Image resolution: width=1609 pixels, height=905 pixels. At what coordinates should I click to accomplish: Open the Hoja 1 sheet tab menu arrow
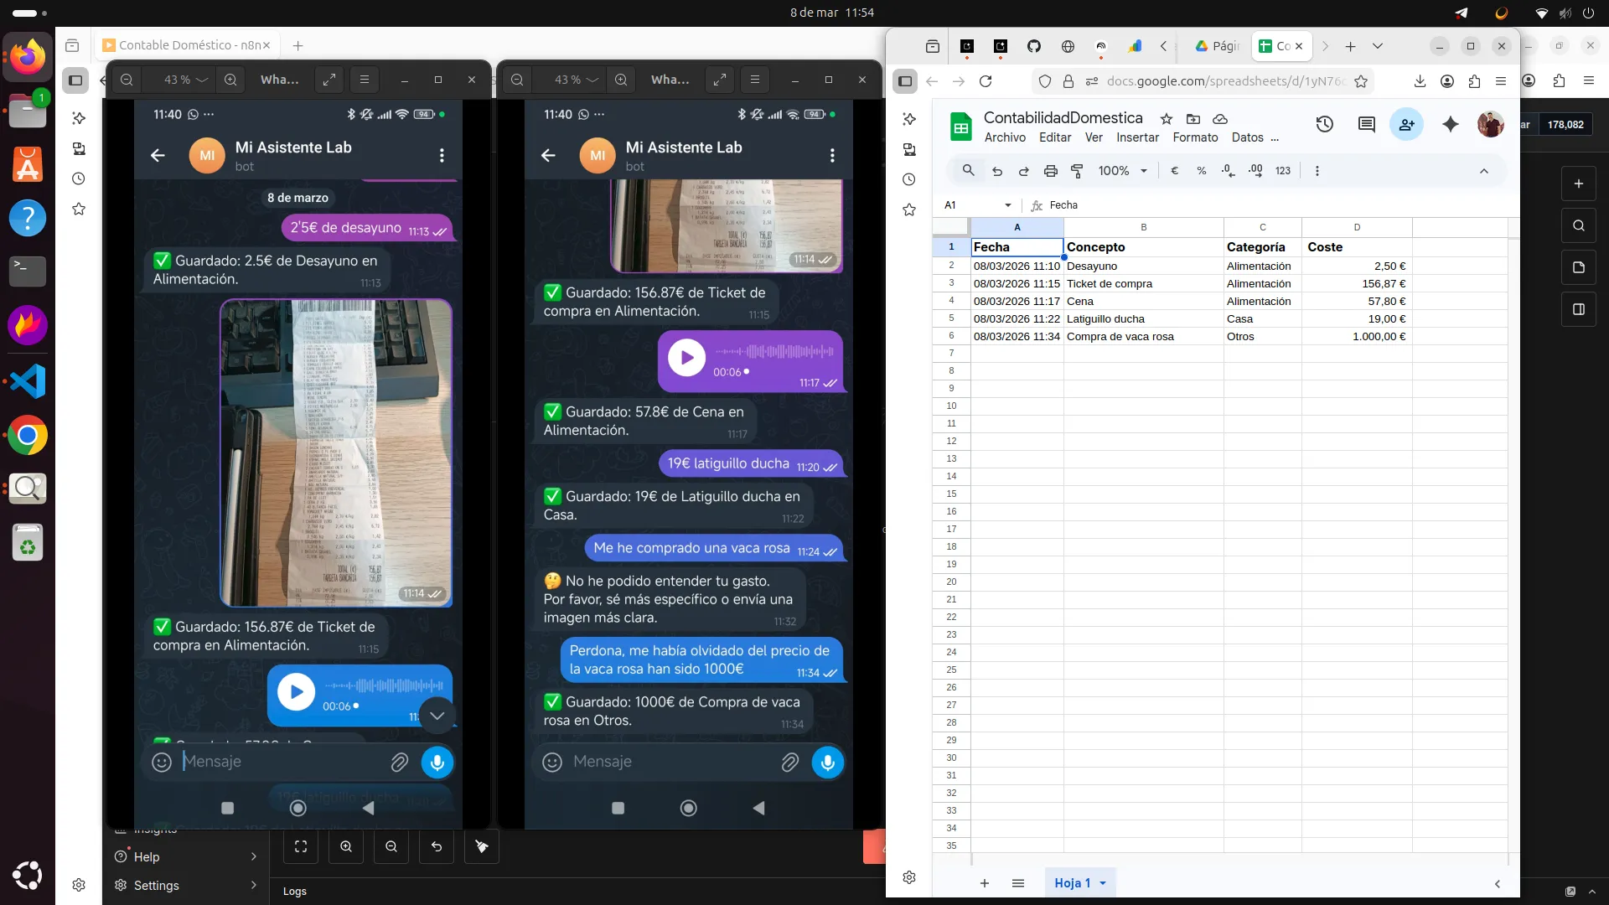pyautogui.click(x=1103, y=883)
